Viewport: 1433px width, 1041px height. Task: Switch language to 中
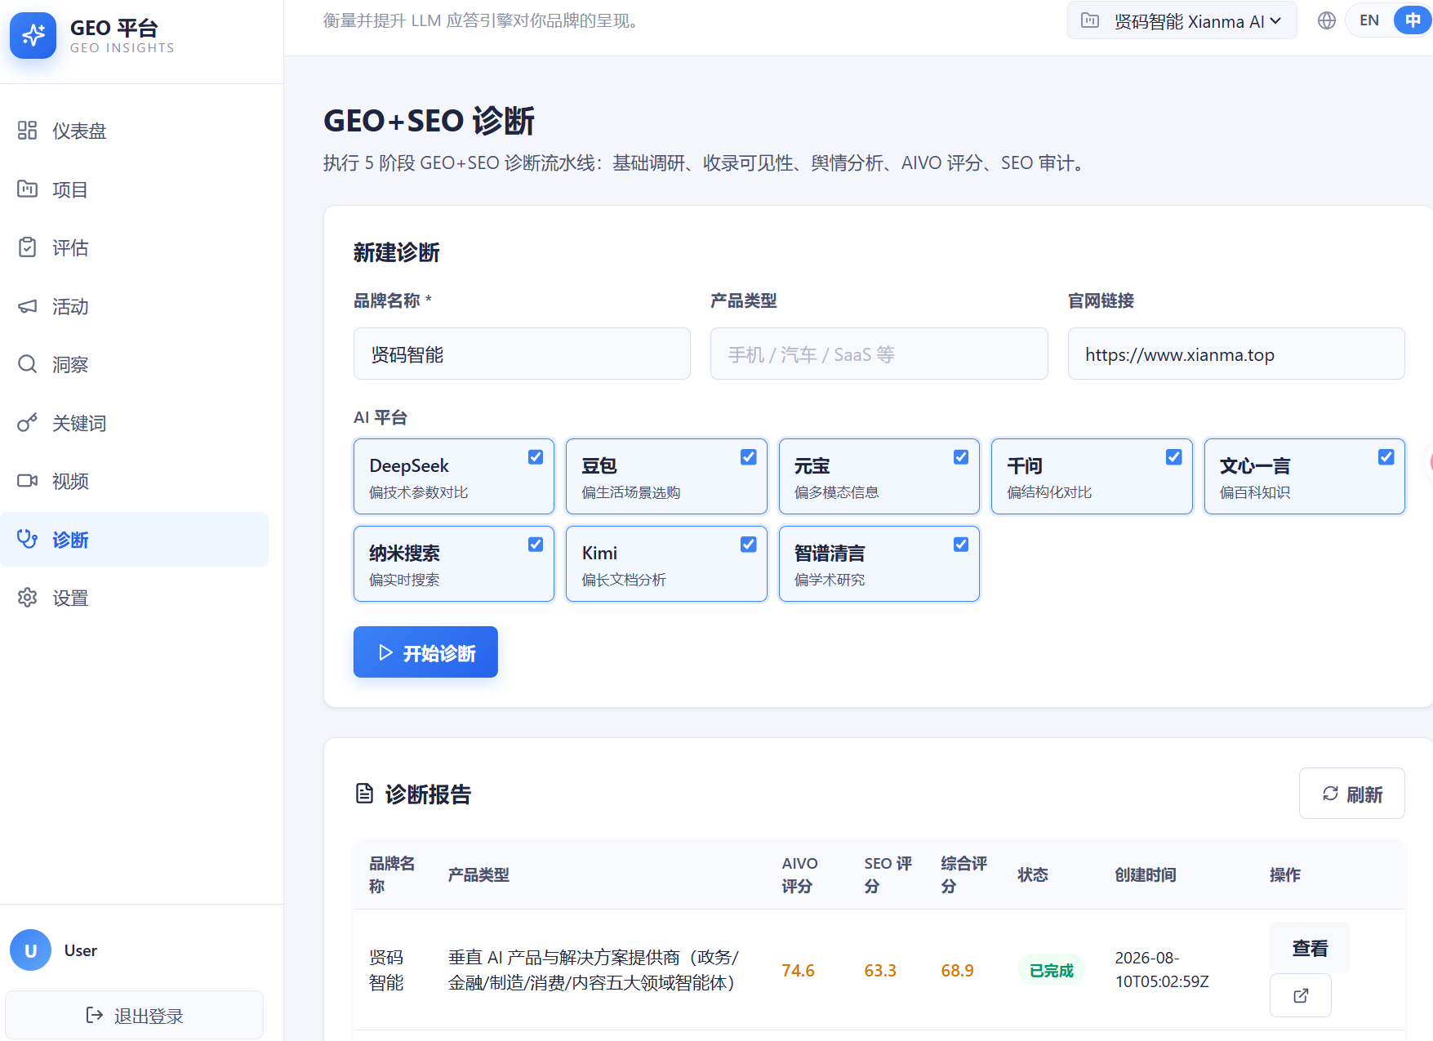(x=1413, y=20)
